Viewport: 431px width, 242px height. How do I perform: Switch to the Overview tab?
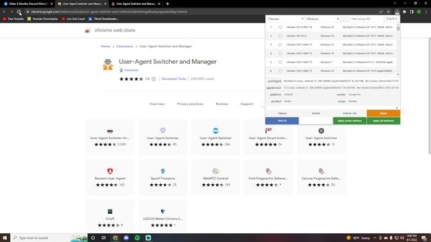pos(157,104)
